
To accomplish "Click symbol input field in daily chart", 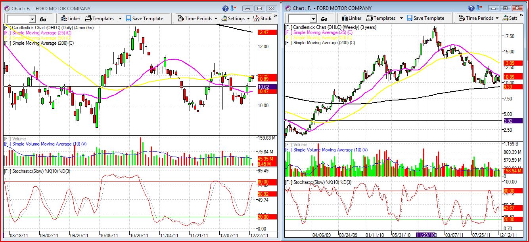I will coord(18,19).
